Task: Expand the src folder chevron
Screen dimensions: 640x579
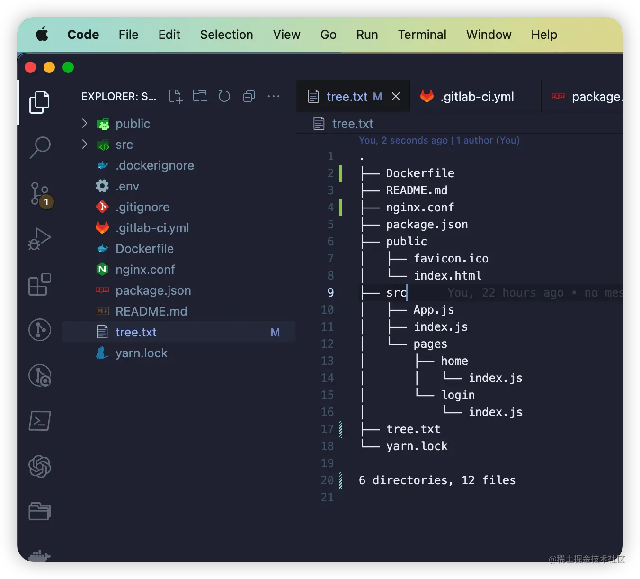Action: tap(84, 144)
